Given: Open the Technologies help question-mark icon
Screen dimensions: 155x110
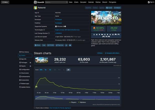Looking at the screenshot, I should (44, 30).
